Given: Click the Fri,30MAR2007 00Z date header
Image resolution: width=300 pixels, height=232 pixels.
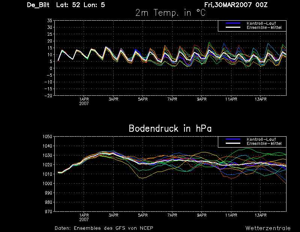Looking at the screenshot, I should point(236,5).
